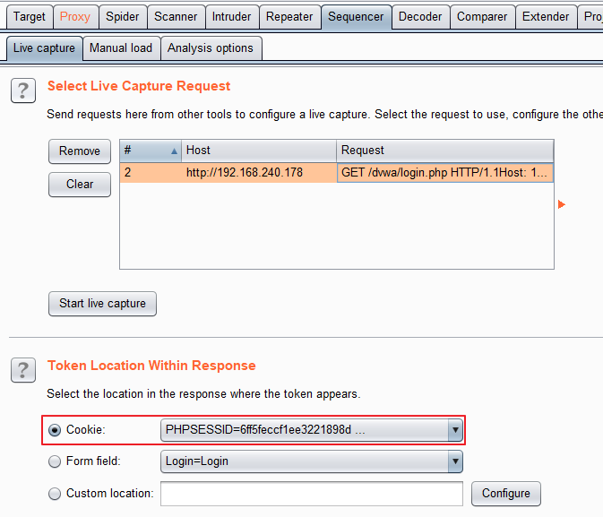
Task: Switch to the Scanner tab
Action: (x=176, y=17)
